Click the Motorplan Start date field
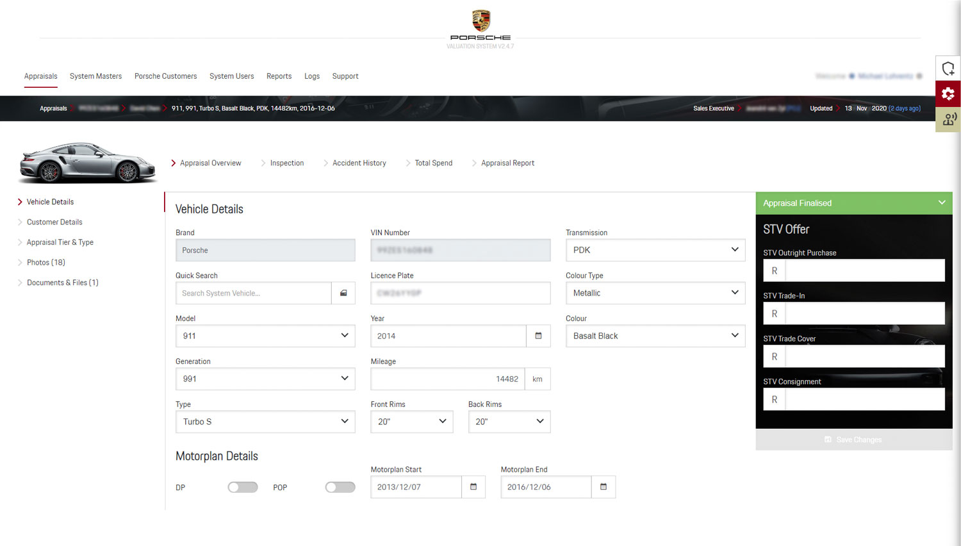961x546 pixels. (x=416, y=487)
